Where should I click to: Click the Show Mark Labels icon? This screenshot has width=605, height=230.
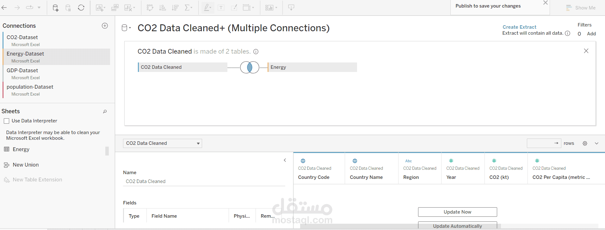[221, 8]
